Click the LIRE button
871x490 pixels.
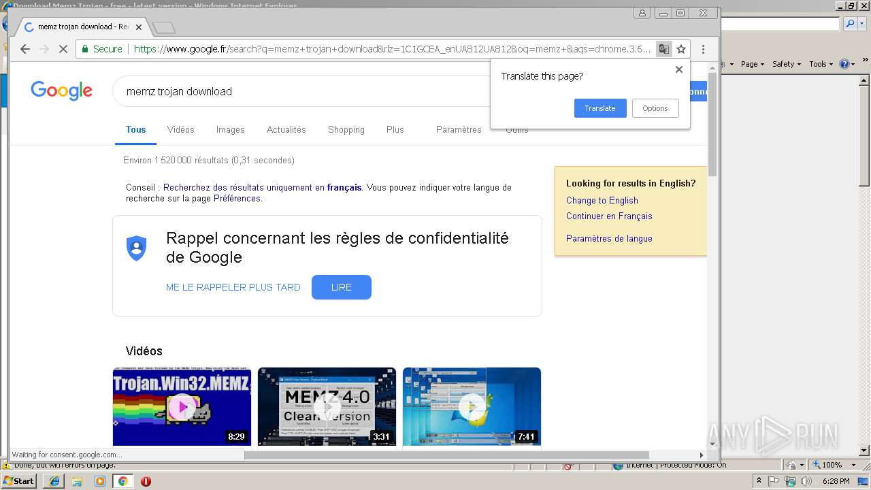pyautogui.click(x=342, y=287)
